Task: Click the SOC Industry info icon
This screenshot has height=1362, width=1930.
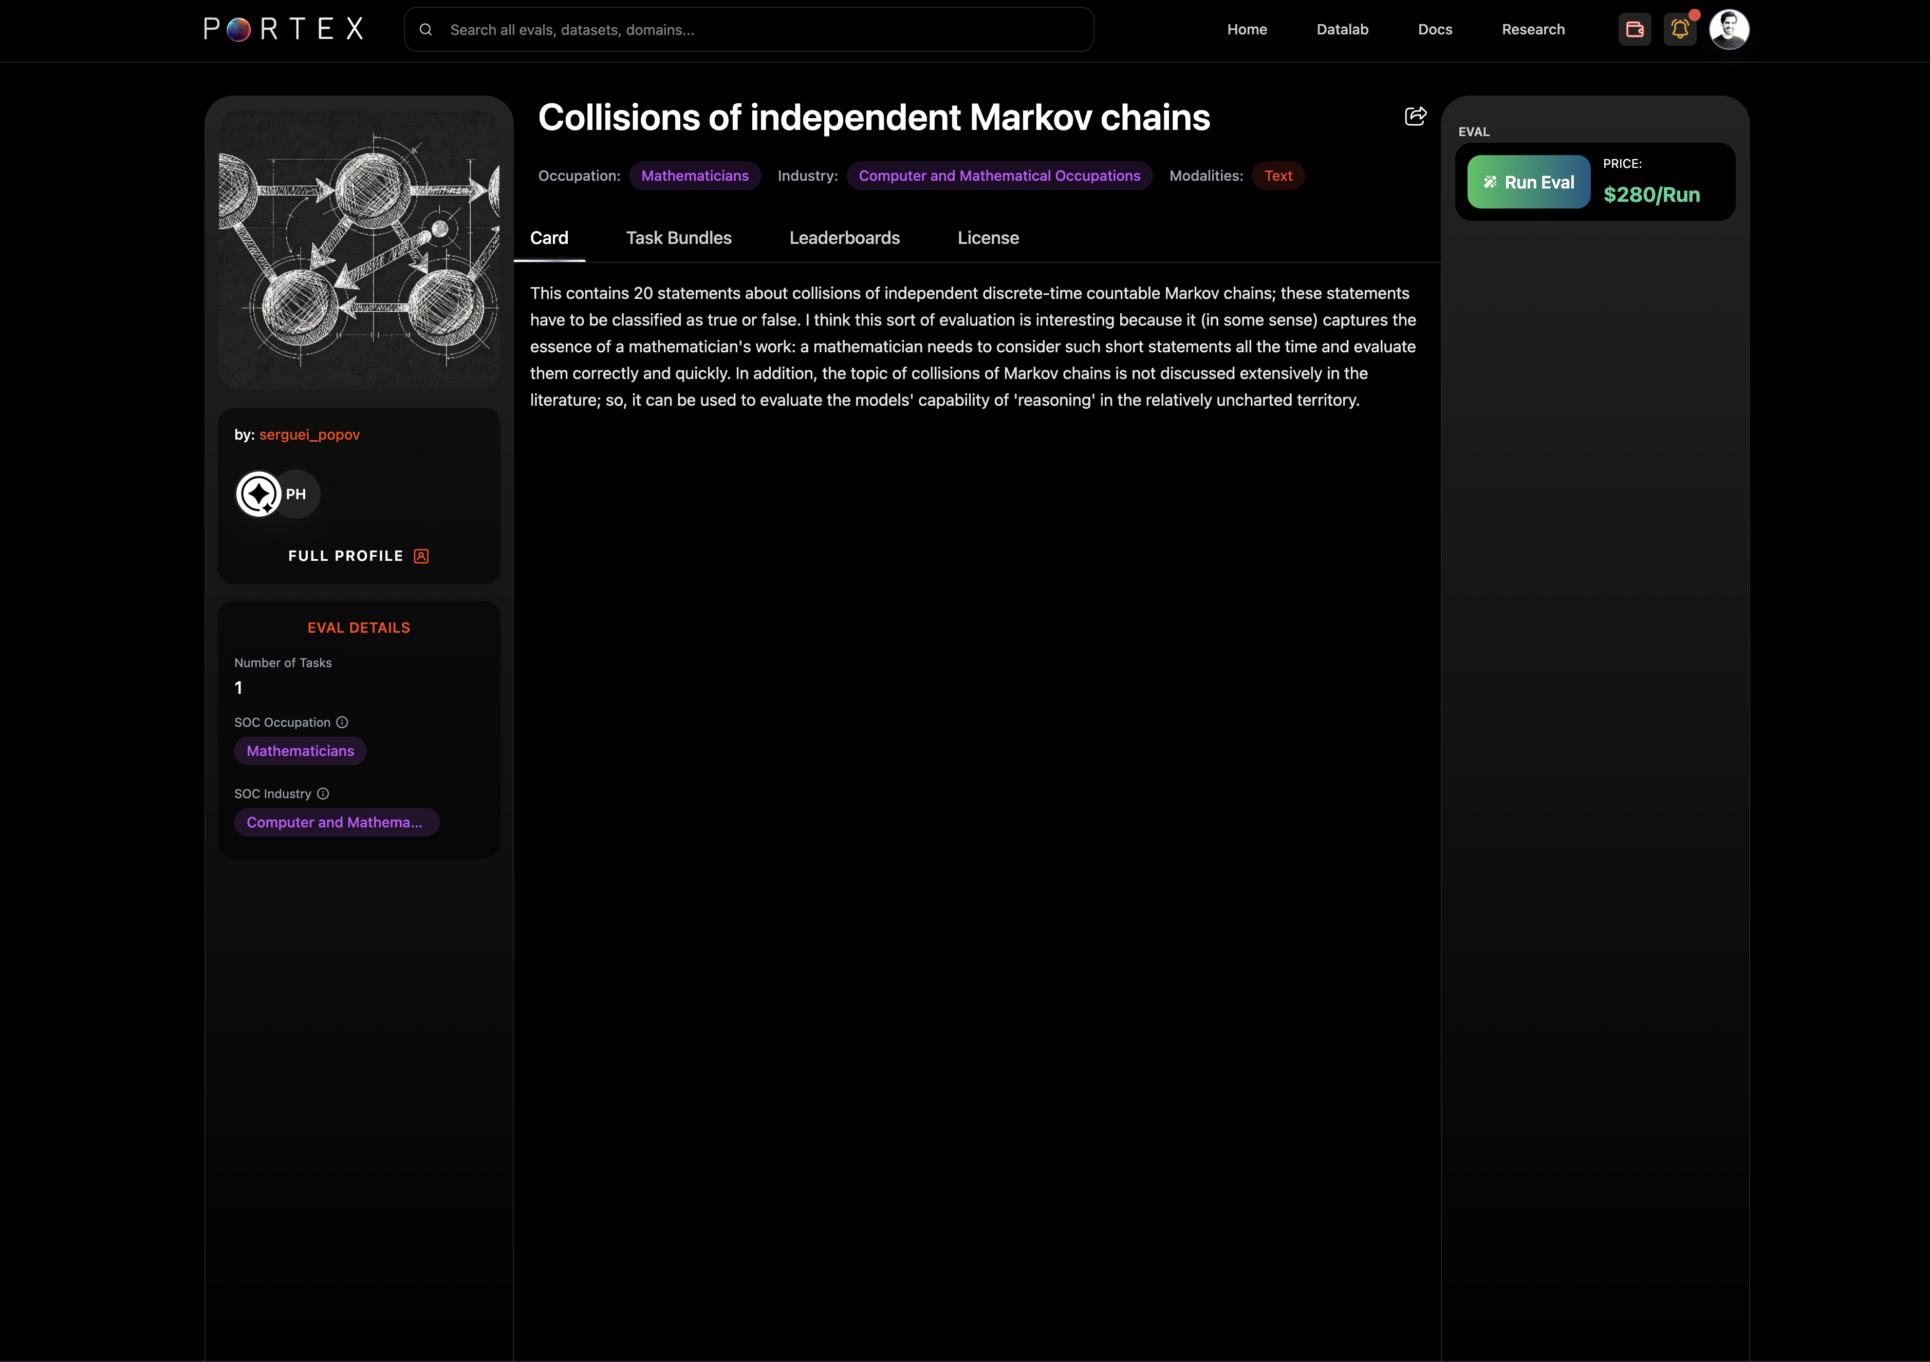Action: pyautogui.click(x=323, y=793)
